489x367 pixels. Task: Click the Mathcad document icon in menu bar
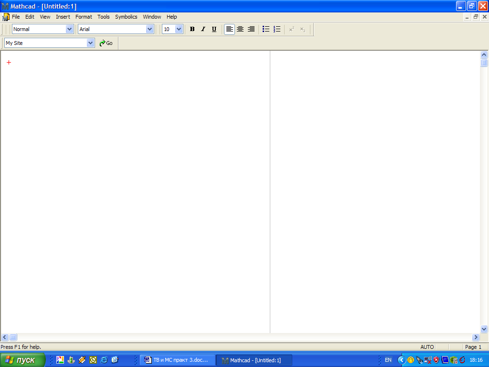click(6, 17)
